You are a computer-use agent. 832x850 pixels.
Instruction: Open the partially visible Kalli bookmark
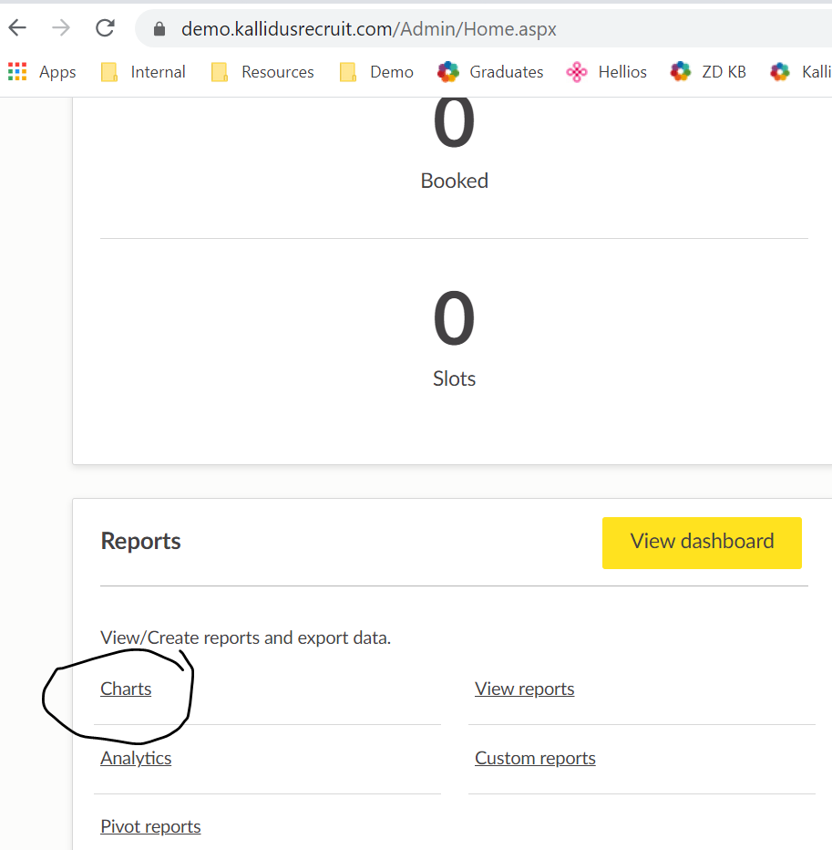point(800,72)
